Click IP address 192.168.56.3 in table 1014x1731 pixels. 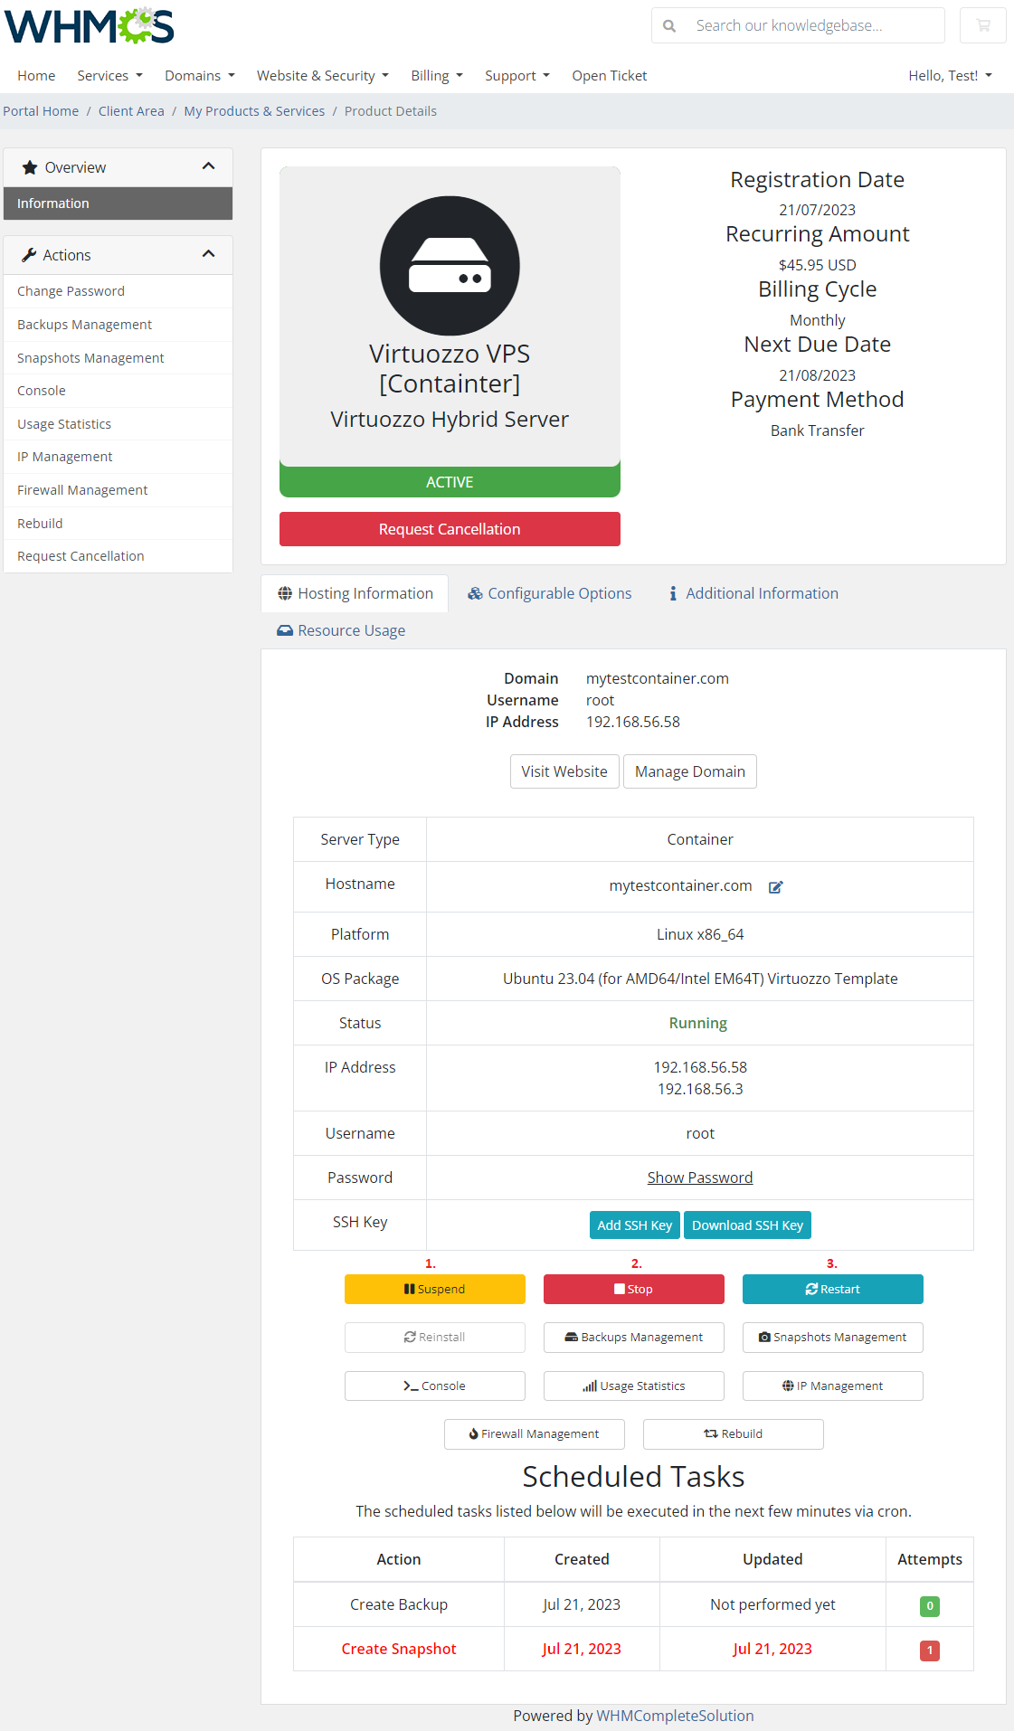(x=700, y=1089)
